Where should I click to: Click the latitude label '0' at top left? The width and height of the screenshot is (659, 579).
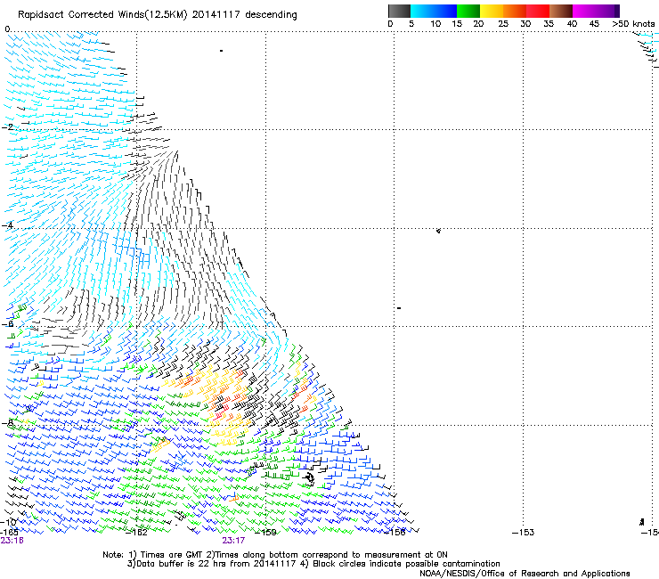click(x=7, y=29)
